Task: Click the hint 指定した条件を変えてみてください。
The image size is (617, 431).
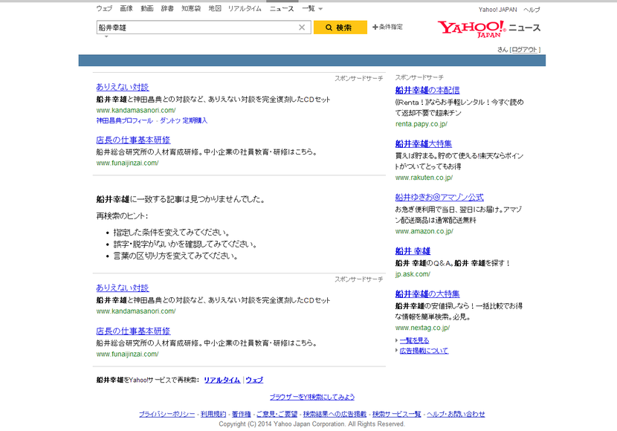Action: point(172,233)
